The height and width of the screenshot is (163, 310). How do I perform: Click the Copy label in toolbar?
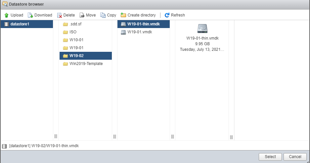[x=111, y=15]
